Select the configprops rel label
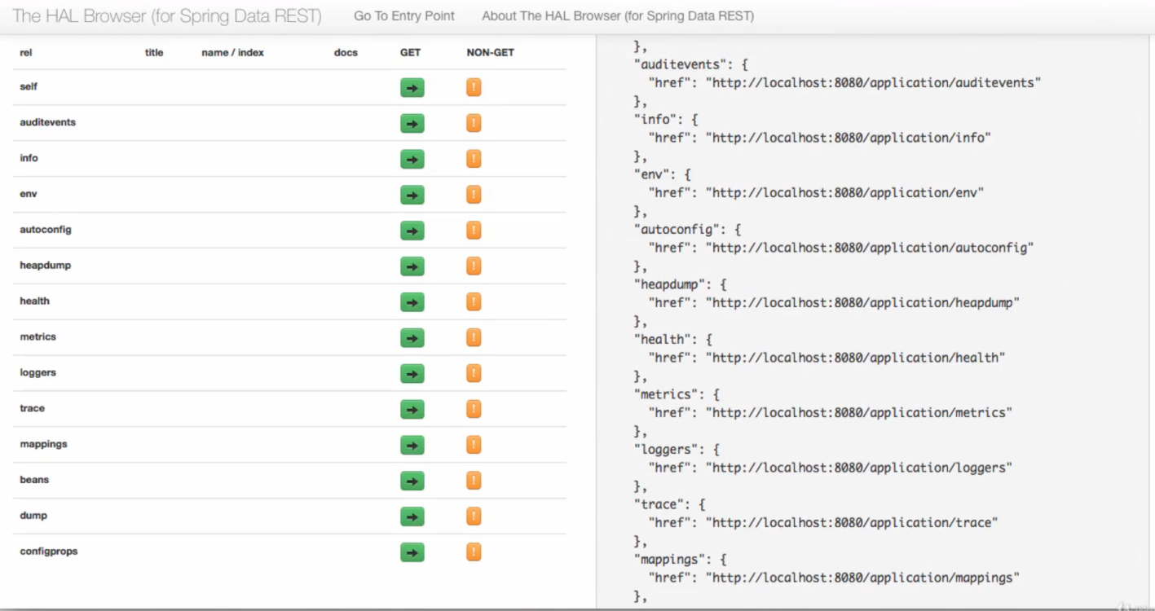 click(x=49, y=551)
